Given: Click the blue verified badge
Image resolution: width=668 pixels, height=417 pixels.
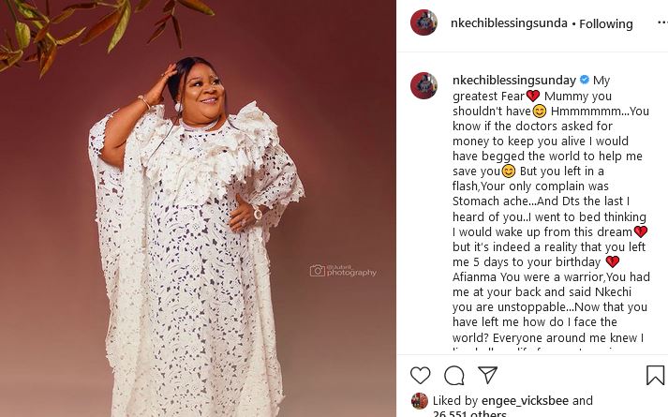Looking at the screenshot, I should pos(586,81).
